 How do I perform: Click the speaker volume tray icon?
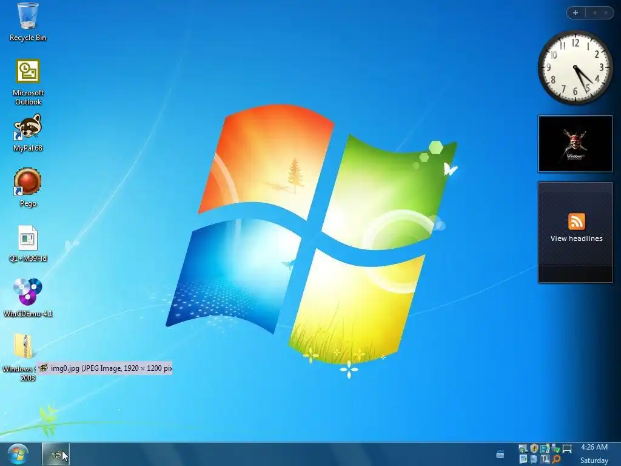(534, 459)
